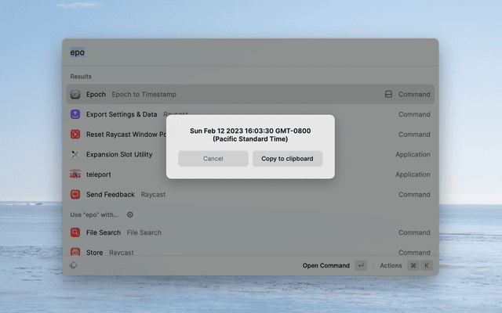Click the Copy to clipboard button
Viewport: 502px width, 313px height.
click(x=287, y=159)
